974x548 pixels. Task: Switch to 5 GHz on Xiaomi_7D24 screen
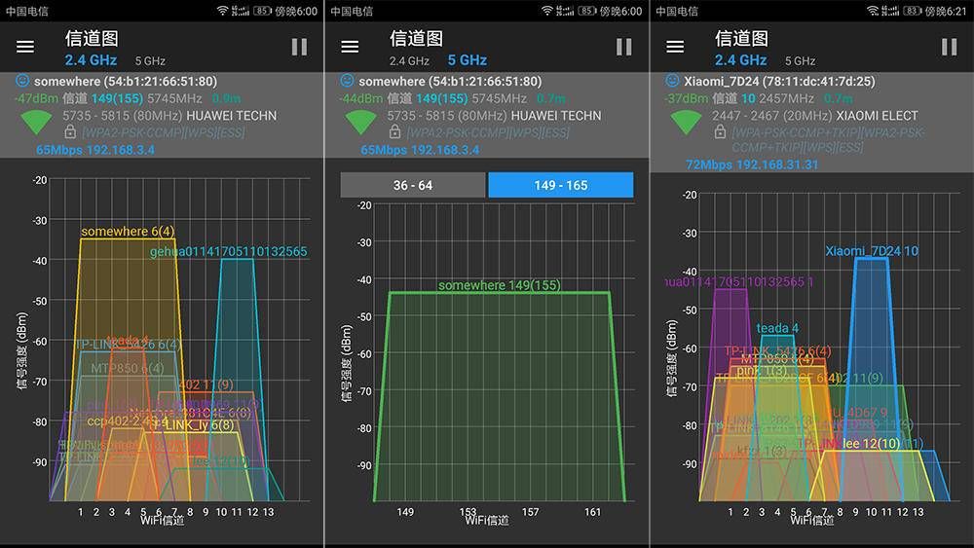[x=800, y=60]
